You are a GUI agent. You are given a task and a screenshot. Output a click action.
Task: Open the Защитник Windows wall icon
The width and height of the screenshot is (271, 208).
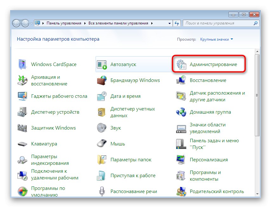tap(22, 128)
